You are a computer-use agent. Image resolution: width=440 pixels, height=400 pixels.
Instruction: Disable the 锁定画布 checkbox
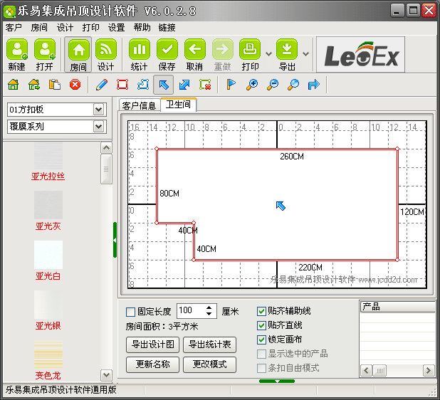point(261,340)
